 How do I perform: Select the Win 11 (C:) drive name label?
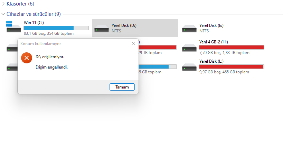point(34,23)
